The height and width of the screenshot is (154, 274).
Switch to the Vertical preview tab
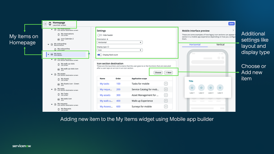(x=220, y=45)
